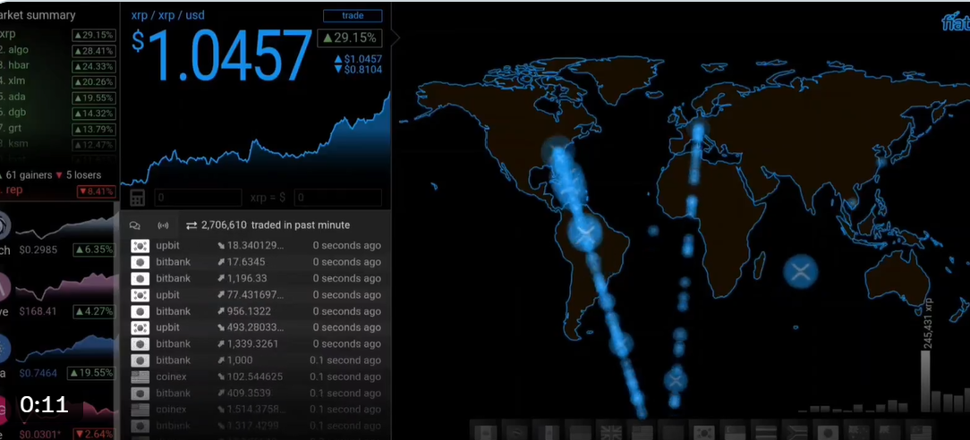Screen dimensions: 970x440
Task: Click the 8.41% loss badge
Action: [x=97, y=191]
